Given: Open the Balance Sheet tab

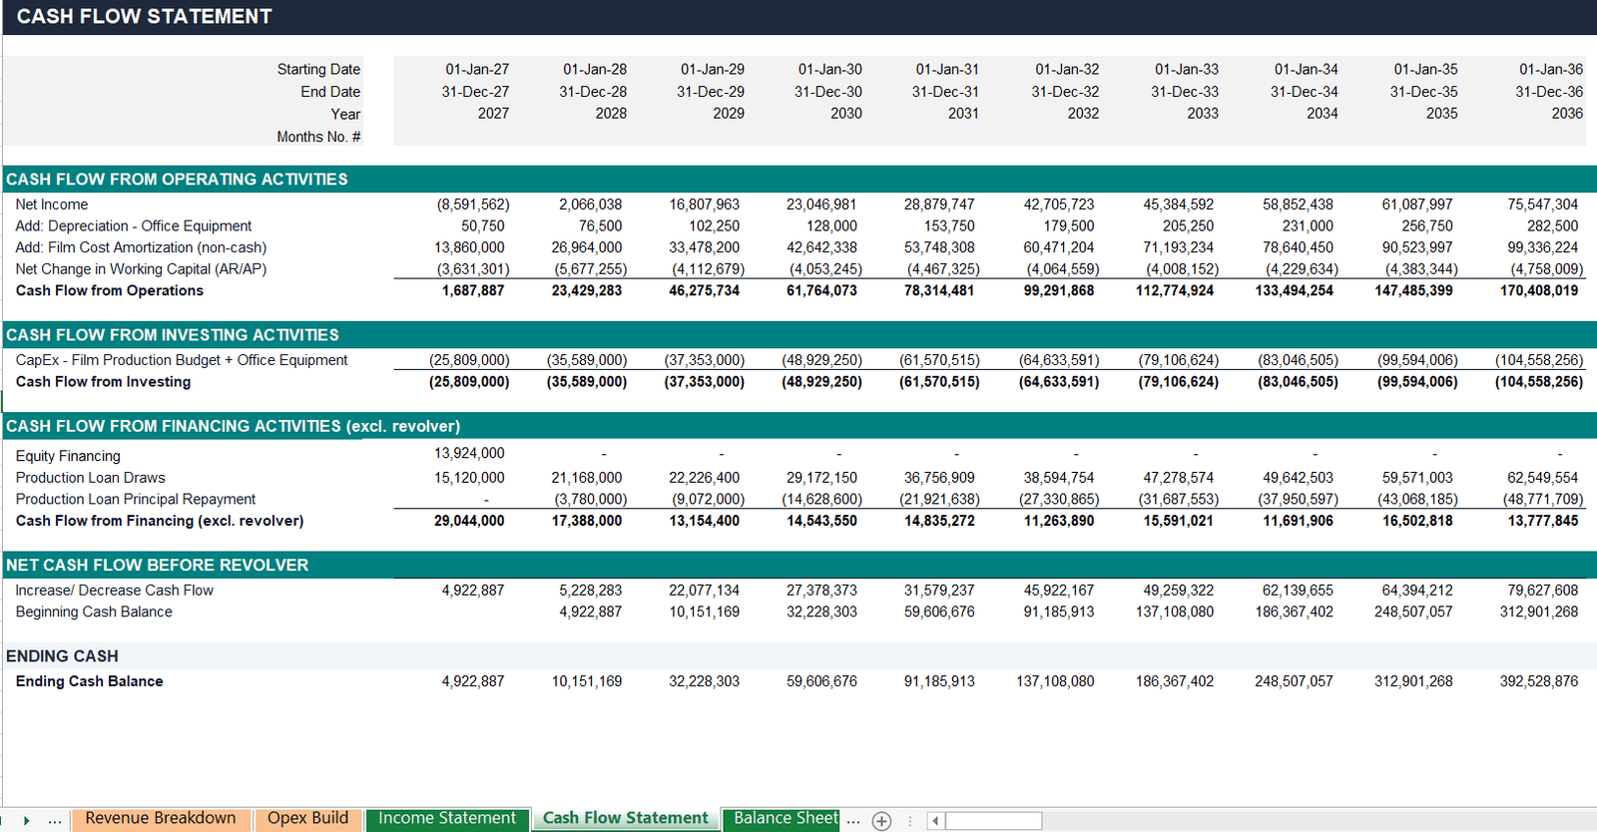Looking at the screenshot, I should tap(786, 818).
